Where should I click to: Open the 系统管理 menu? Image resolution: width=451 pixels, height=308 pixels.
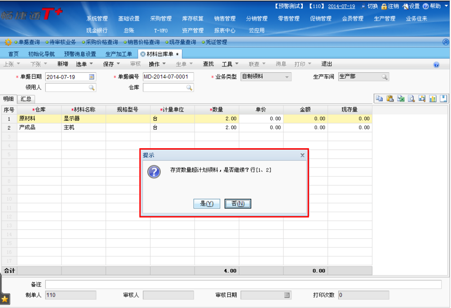pos(97,18)
